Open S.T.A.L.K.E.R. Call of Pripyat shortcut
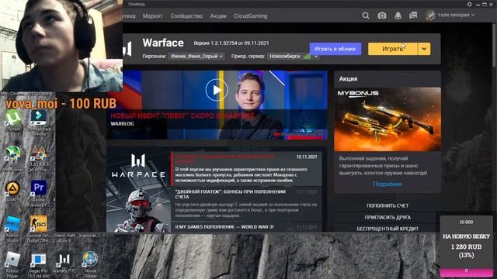Viewport: 497px width, 279px height. tap(39, 158)
